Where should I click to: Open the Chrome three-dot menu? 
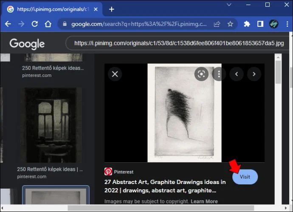pos(287,24)
